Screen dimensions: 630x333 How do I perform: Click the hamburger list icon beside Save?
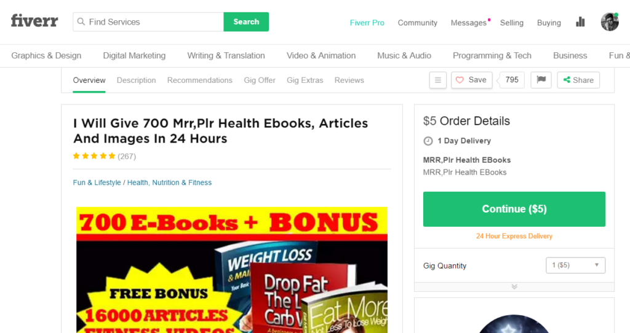[438, 80]
